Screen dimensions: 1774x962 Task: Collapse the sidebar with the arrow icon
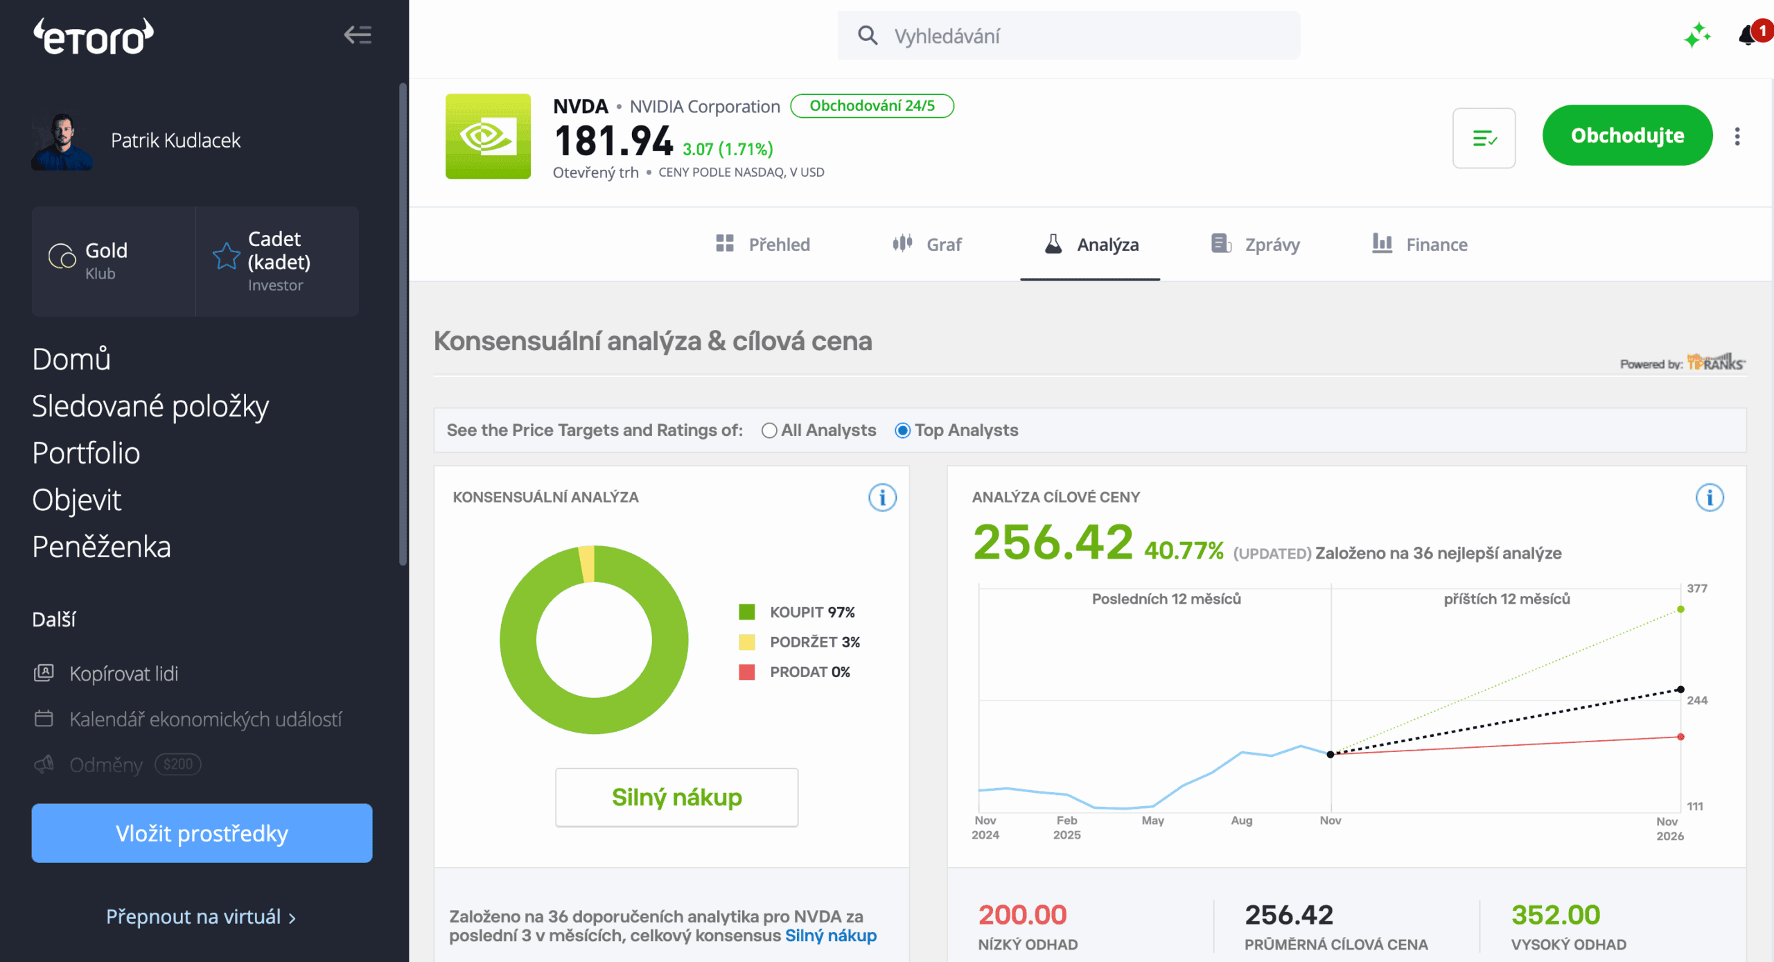[x=358, y=35]
